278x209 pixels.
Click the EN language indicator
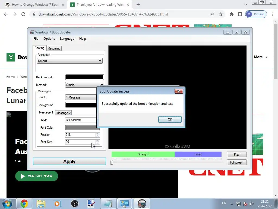(224, 203)
